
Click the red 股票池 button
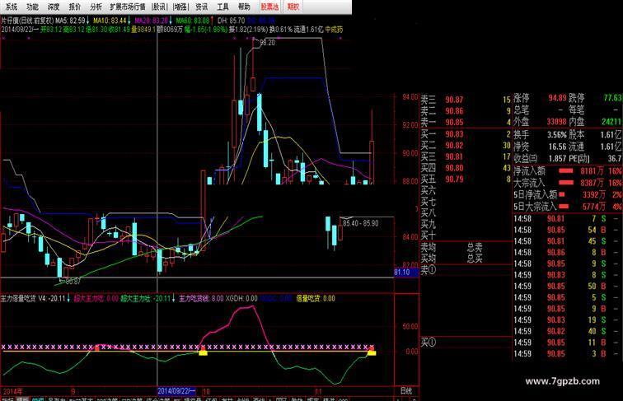(269, 7)
